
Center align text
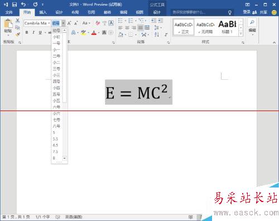127,28
